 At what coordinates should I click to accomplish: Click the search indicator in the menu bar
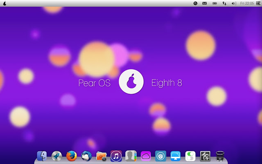coord(195,3)
